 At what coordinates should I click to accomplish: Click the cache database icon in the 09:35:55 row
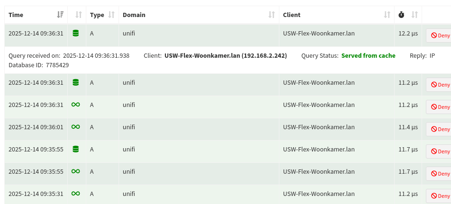[x=75, y=149]
